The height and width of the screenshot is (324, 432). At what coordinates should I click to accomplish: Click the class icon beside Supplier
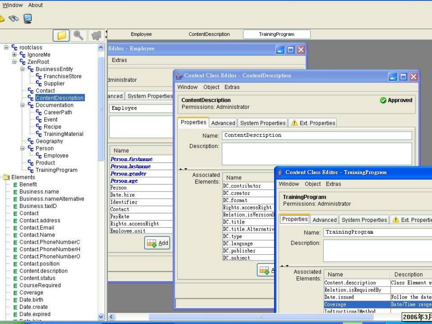click(x=39, y=84)
